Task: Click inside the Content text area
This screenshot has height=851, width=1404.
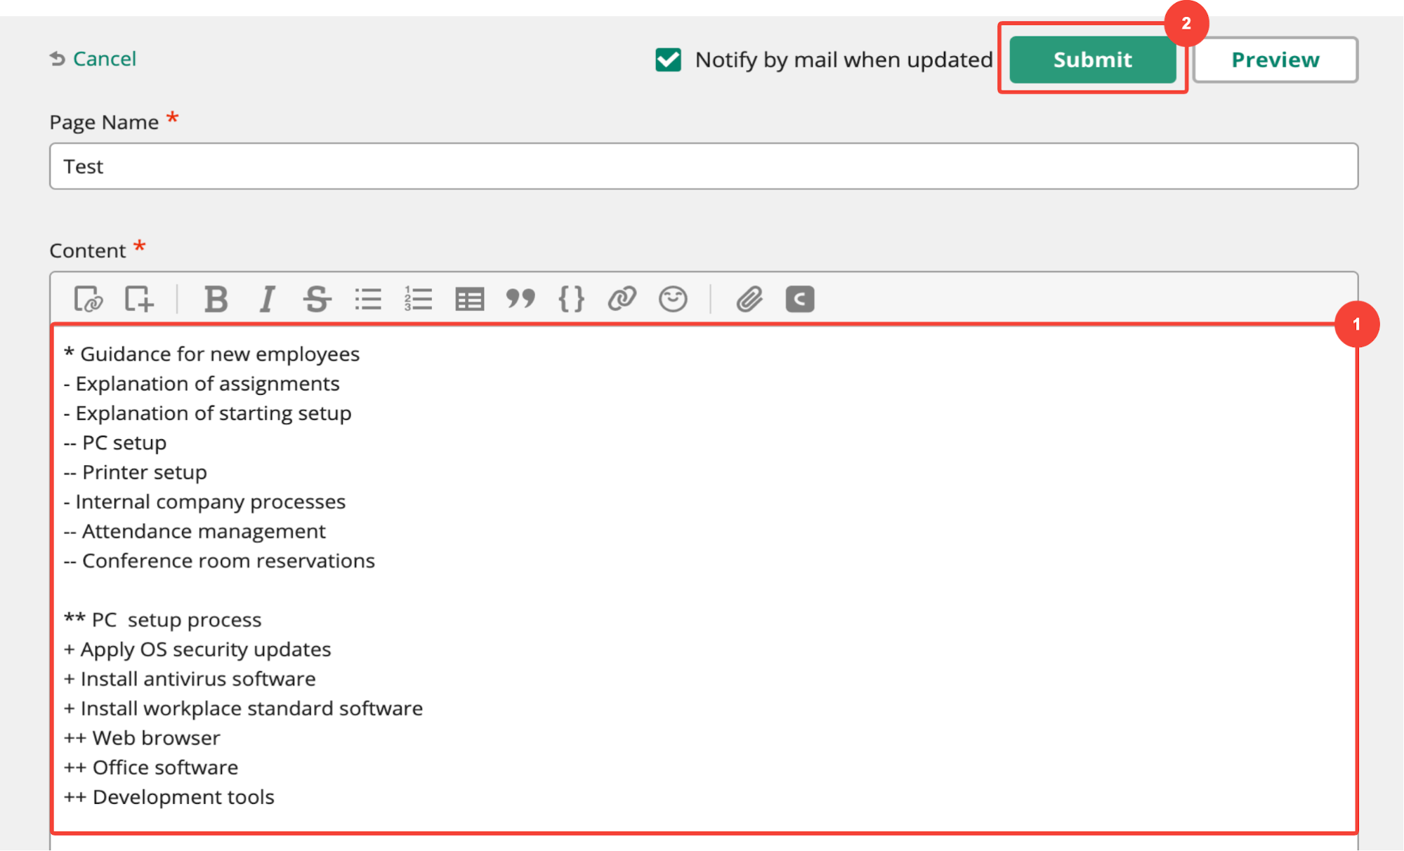Action: point(702,575)
